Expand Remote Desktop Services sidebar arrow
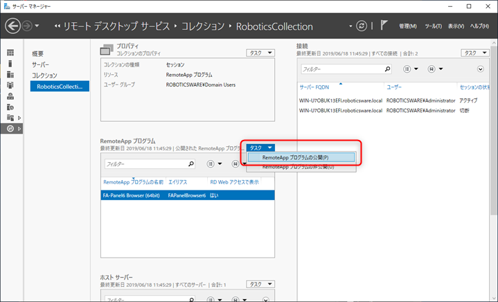Image resolution: width=498 pixels, height=302 pixels. click(x=19, y=129)
